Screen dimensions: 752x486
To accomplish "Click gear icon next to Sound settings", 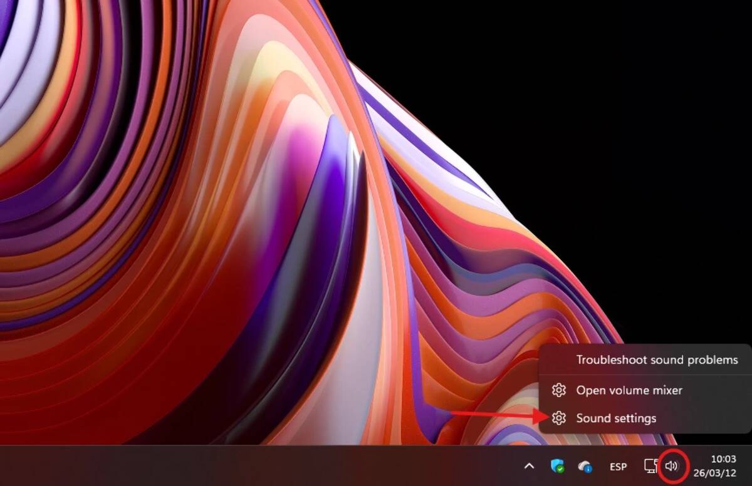I will (x=559, y=418).
